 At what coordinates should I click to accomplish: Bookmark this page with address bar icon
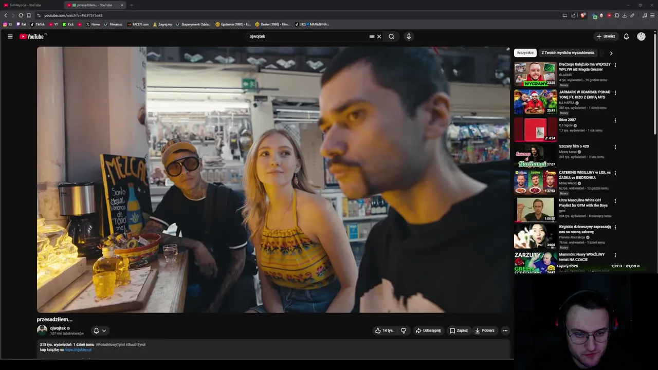(x=29, y=15)
